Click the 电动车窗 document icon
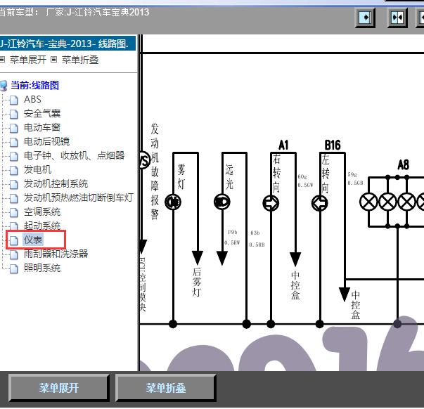 click(x=14, y=128)
